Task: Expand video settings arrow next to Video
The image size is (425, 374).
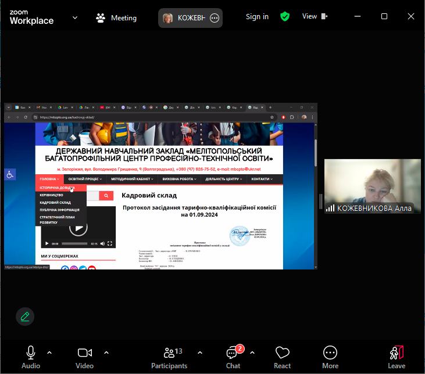Action: coord(106,352)
